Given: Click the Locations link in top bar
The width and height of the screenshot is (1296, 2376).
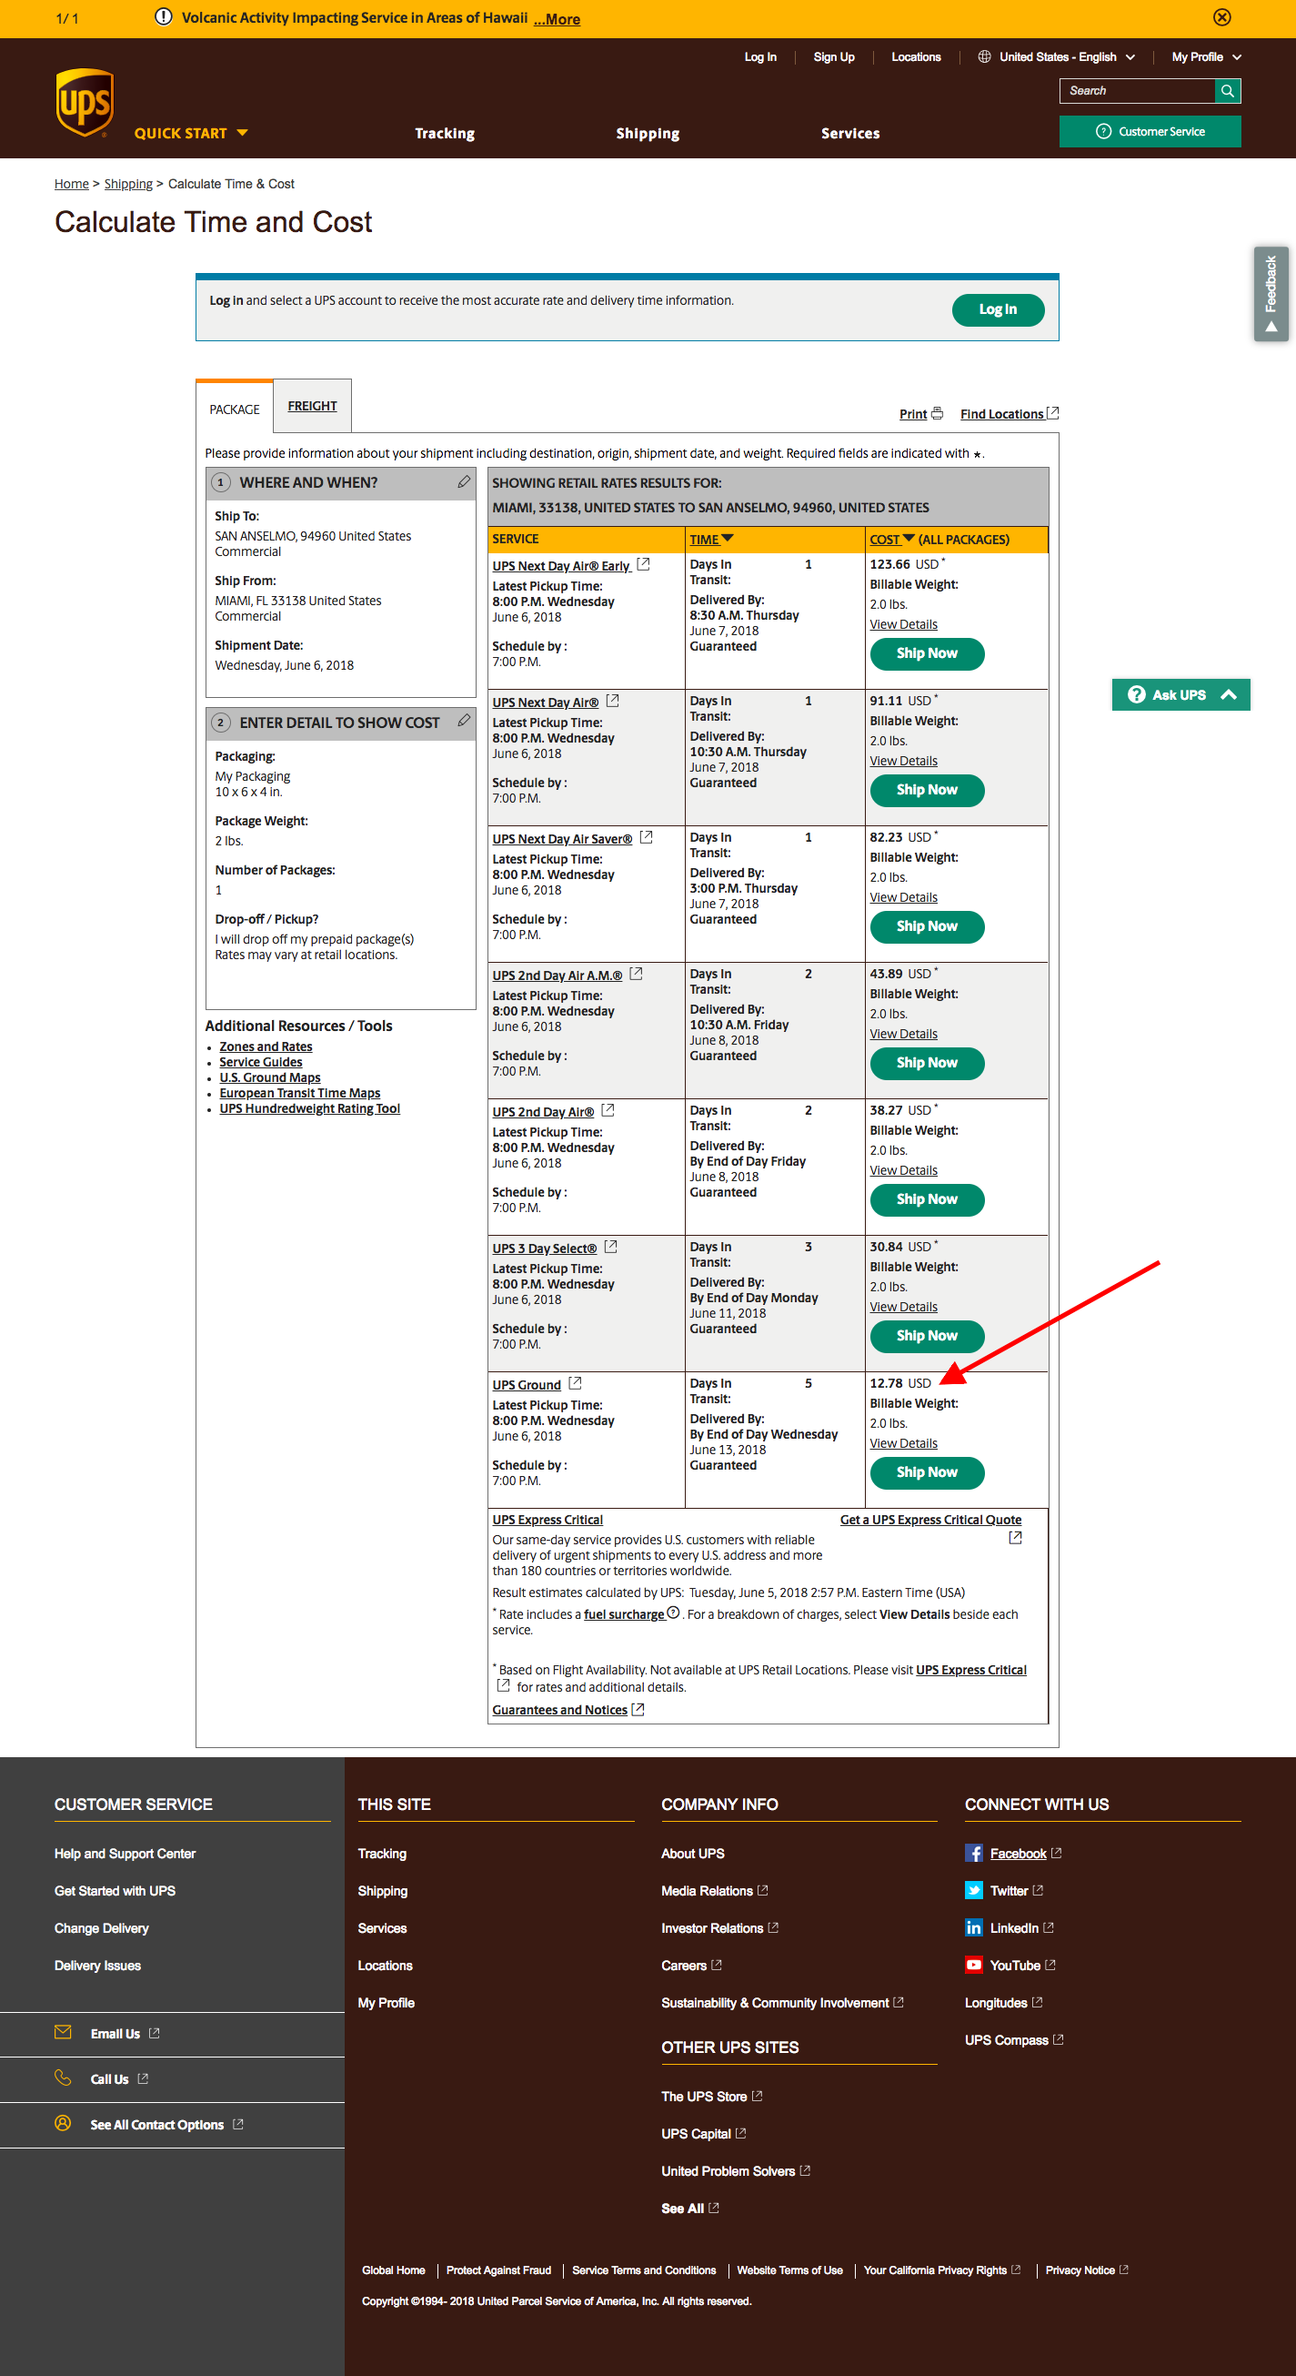Looking at the screenshot, I should [915, 57].
